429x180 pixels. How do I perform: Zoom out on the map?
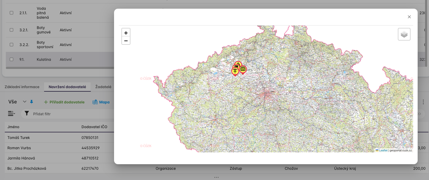126,41
